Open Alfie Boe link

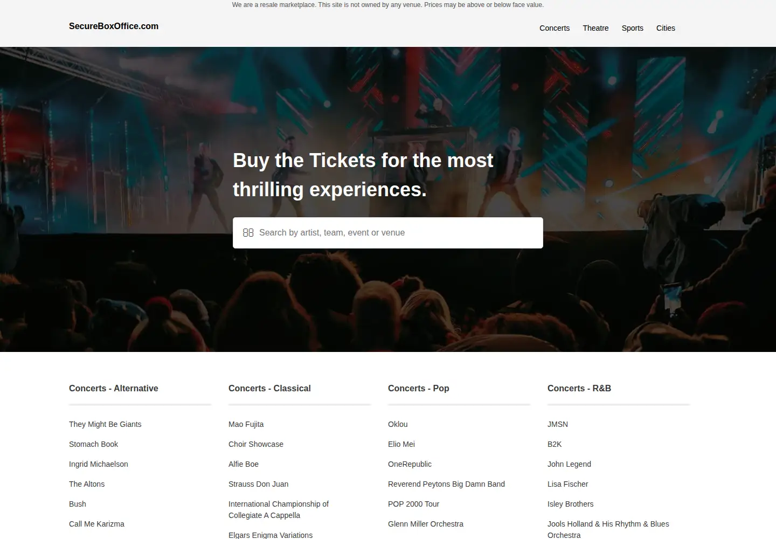click(244, 464)
